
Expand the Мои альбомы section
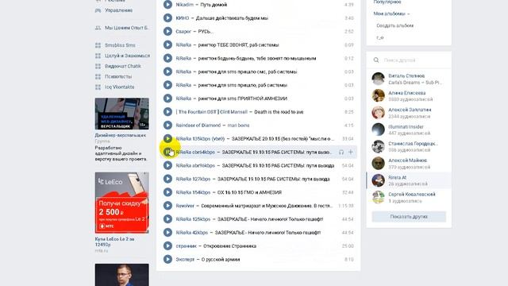point(391,14)
